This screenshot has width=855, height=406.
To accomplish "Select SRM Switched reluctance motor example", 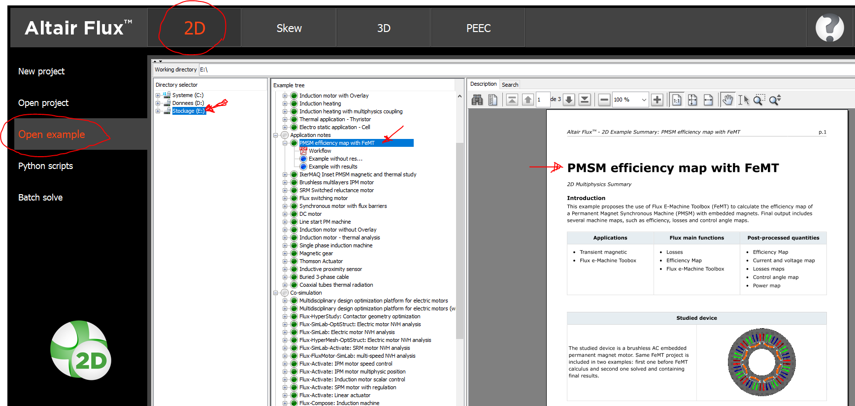I will [336, 190].
